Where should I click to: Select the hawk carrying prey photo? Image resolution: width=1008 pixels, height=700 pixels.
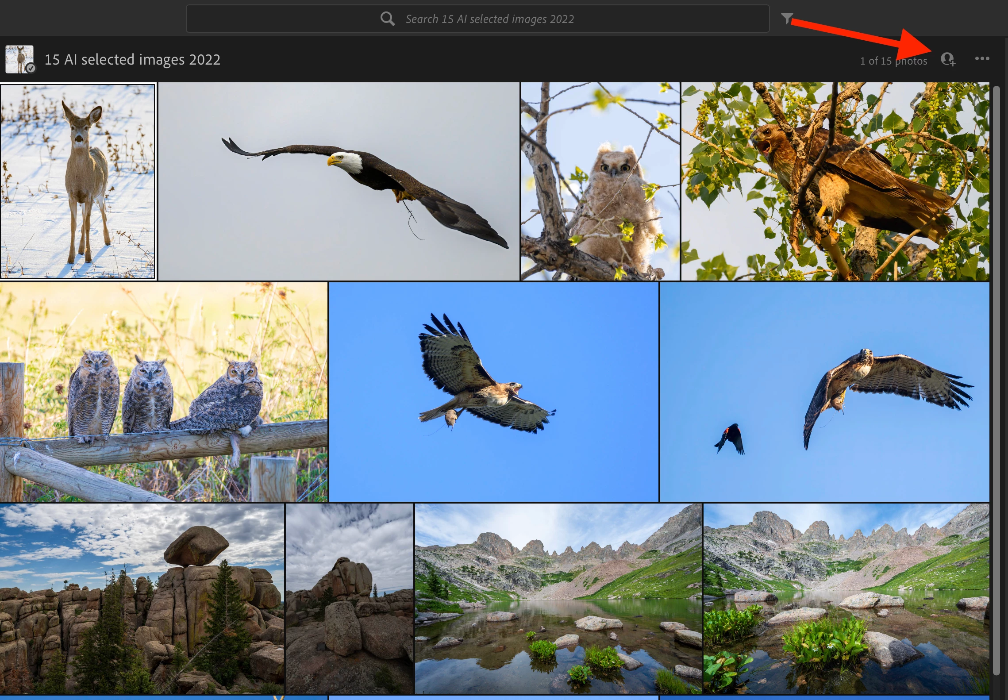[x=493, y=392]
